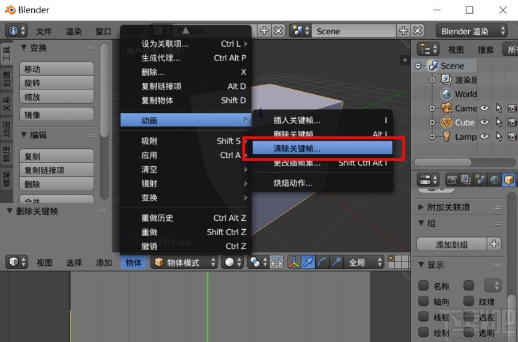Click the 添加到组 button
This screenshot has width=518, height=342.
pyautogui.click(x=451, y=244)
